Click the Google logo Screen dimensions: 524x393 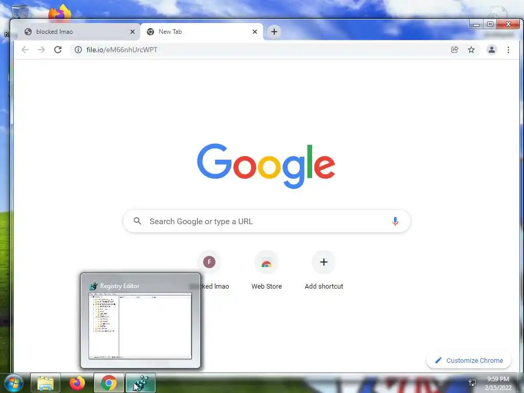(x=266, y=166)
